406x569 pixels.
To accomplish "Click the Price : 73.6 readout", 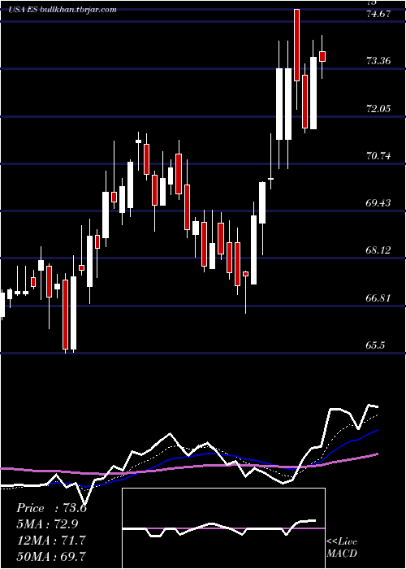I will [51, 508].
